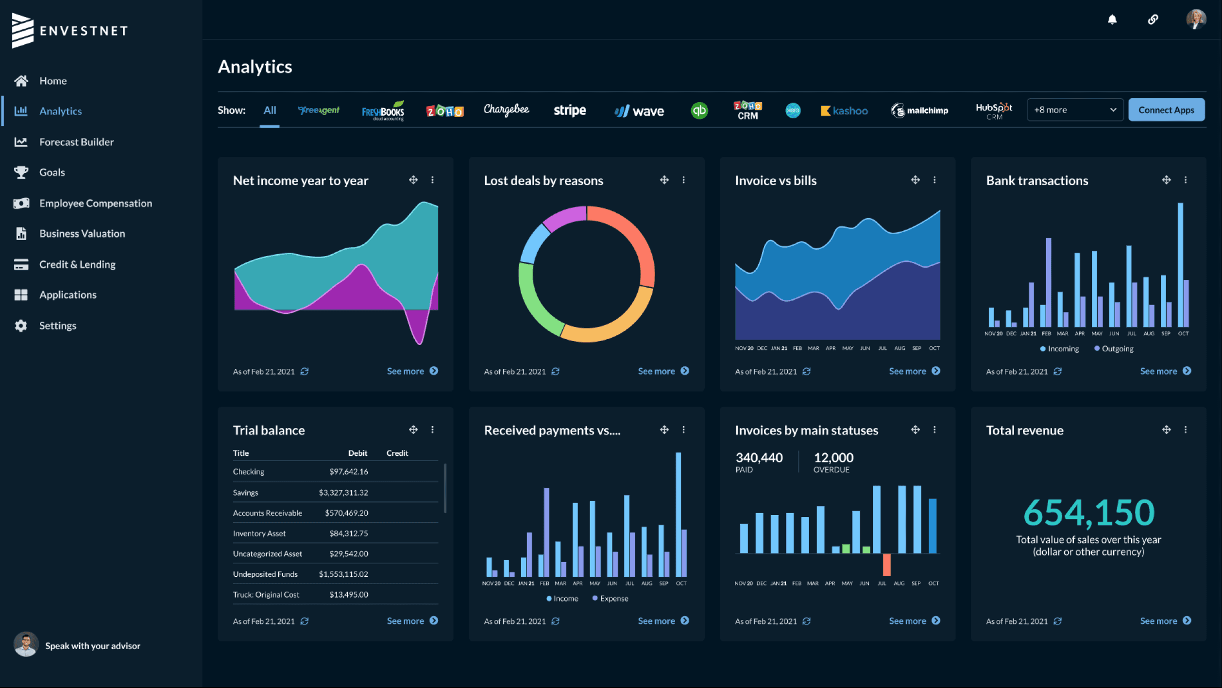Filter by Xero round icon
This screenshot has width=1222, height=688.
coord(793,111)
